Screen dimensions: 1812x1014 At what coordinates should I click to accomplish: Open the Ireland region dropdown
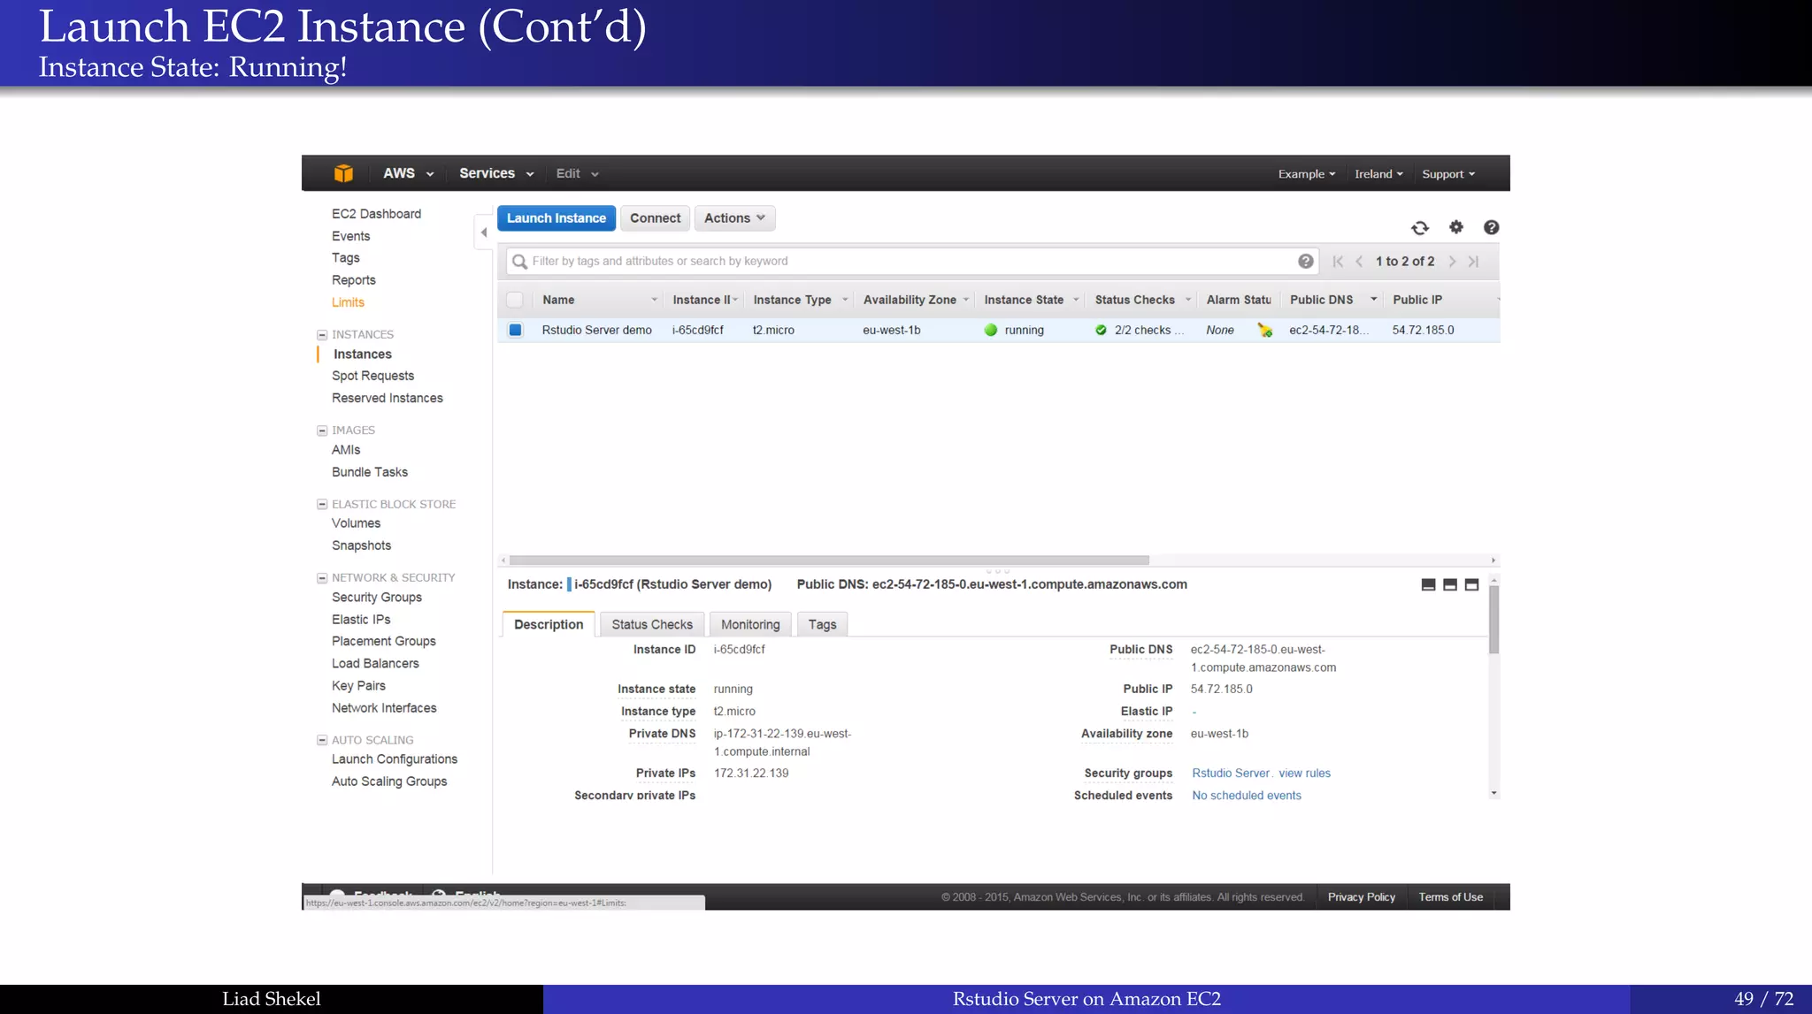pos(1378,174)
